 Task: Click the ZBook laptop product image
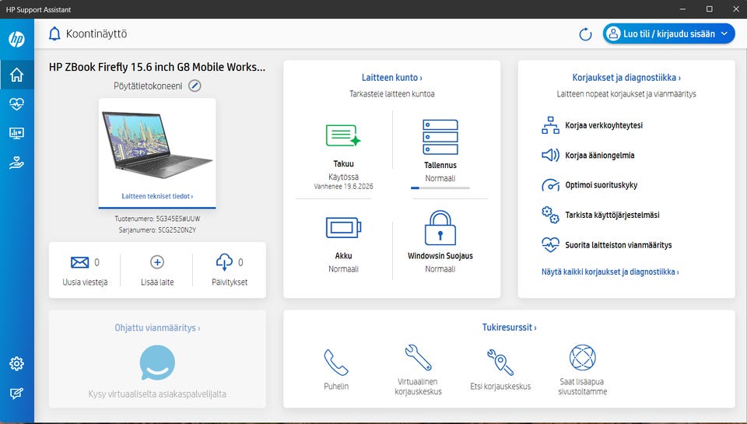(157, 145)
